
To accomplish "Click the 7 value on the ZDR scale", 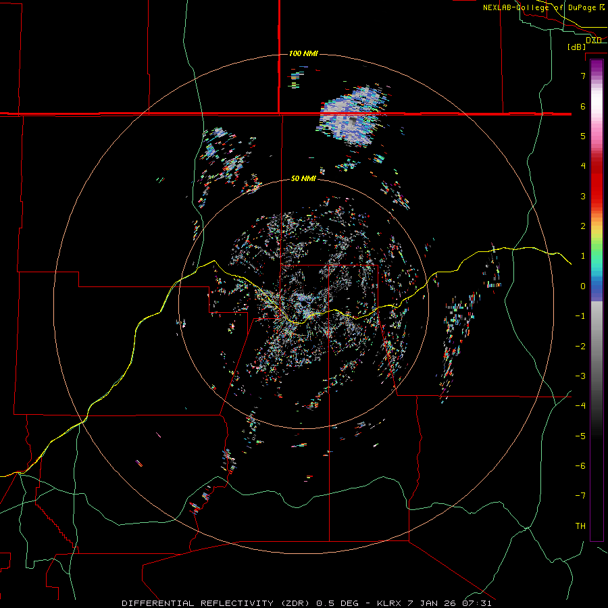I will 583,76.
